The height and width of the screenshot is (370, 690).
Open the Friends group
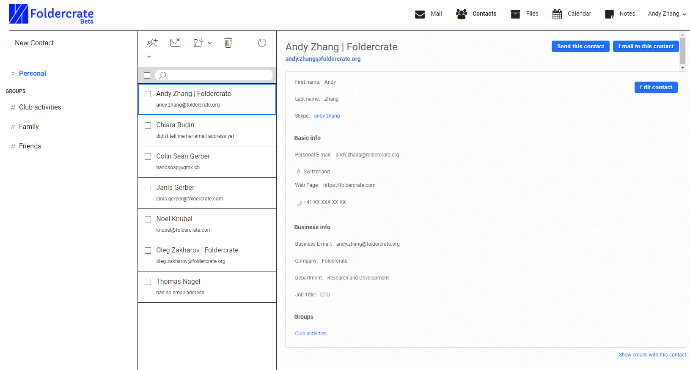point(30,146)
